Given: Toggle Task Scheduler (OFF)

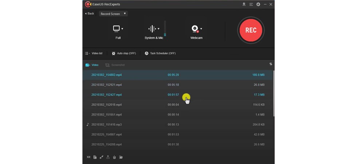Looking at the screenshot, I should click(160, 53).
